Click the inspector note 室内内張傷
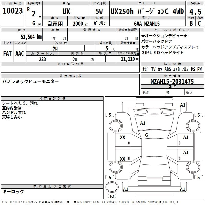Image resolution: width=205 pixels, height=205 pixels. (x=12, y=108)
